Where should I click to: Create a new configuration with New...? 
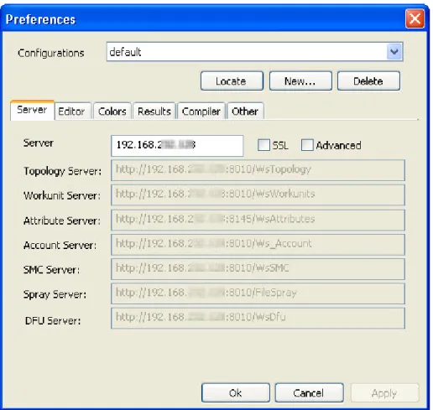point(300,81)
